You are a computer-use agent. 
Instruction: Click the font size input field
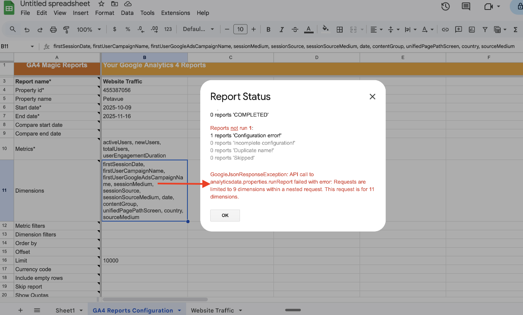[x=240, y=29]
